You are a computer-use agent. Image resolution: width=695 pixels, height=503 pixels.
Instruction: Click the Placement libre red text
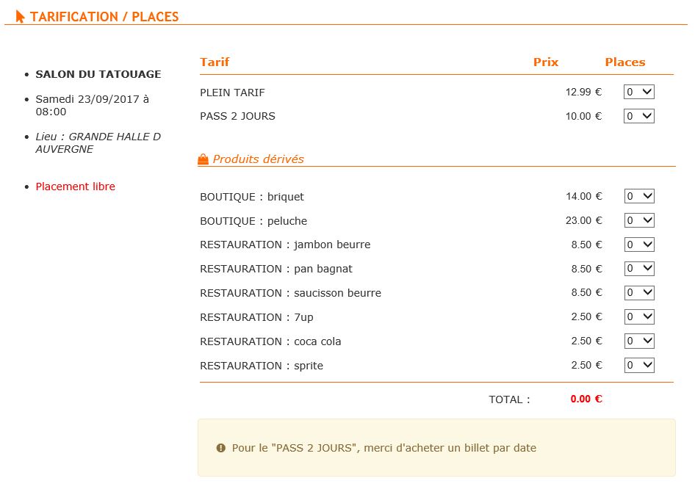click(x=76, y=187)
